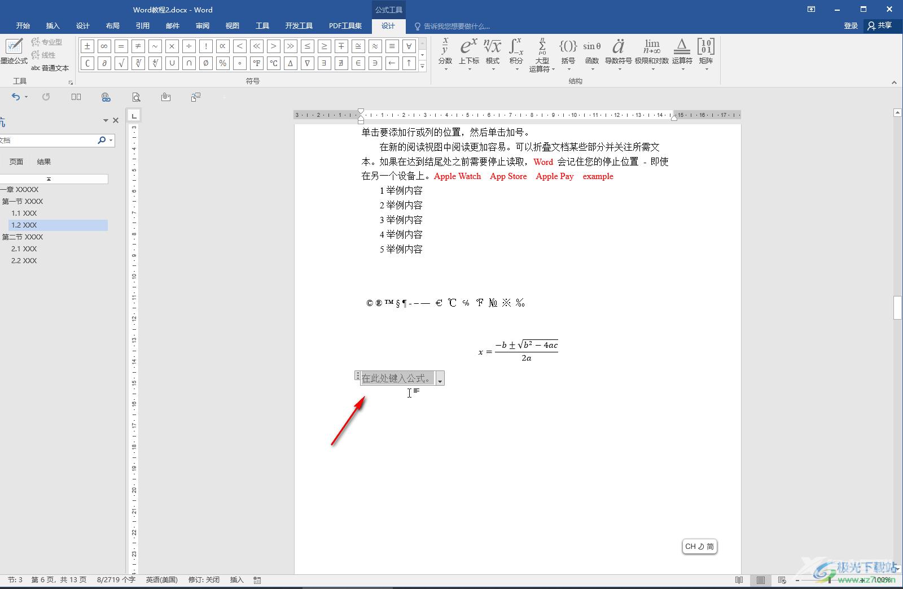Expand the symbols gallery More arrow
This screenshot has width=903, height=589.
422,66
